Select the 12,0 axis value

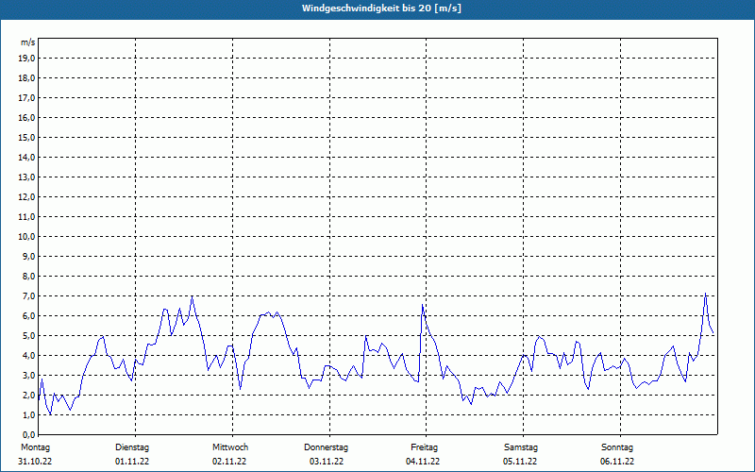27,196
